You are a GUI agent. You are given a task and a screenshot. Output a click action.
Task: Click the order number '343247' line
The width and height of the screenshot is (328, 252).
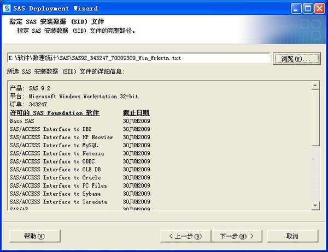pos(28,104)
